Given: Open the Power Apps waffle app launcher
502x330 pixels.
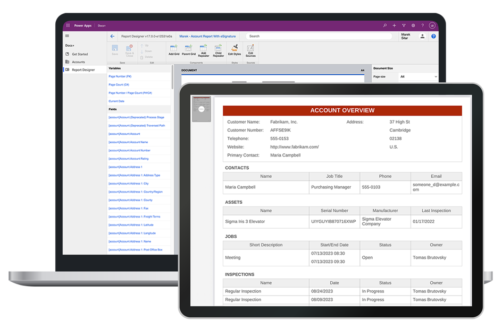Looking at the screenshot, I should tap(68, 25).
